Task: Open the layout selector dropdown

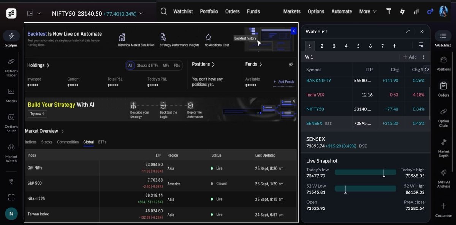Action: click(34, 13)
